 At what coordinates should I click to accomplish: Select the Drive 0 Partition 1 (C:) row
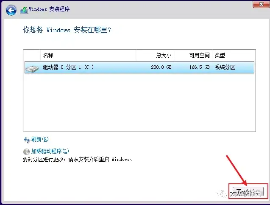(139, 67)
